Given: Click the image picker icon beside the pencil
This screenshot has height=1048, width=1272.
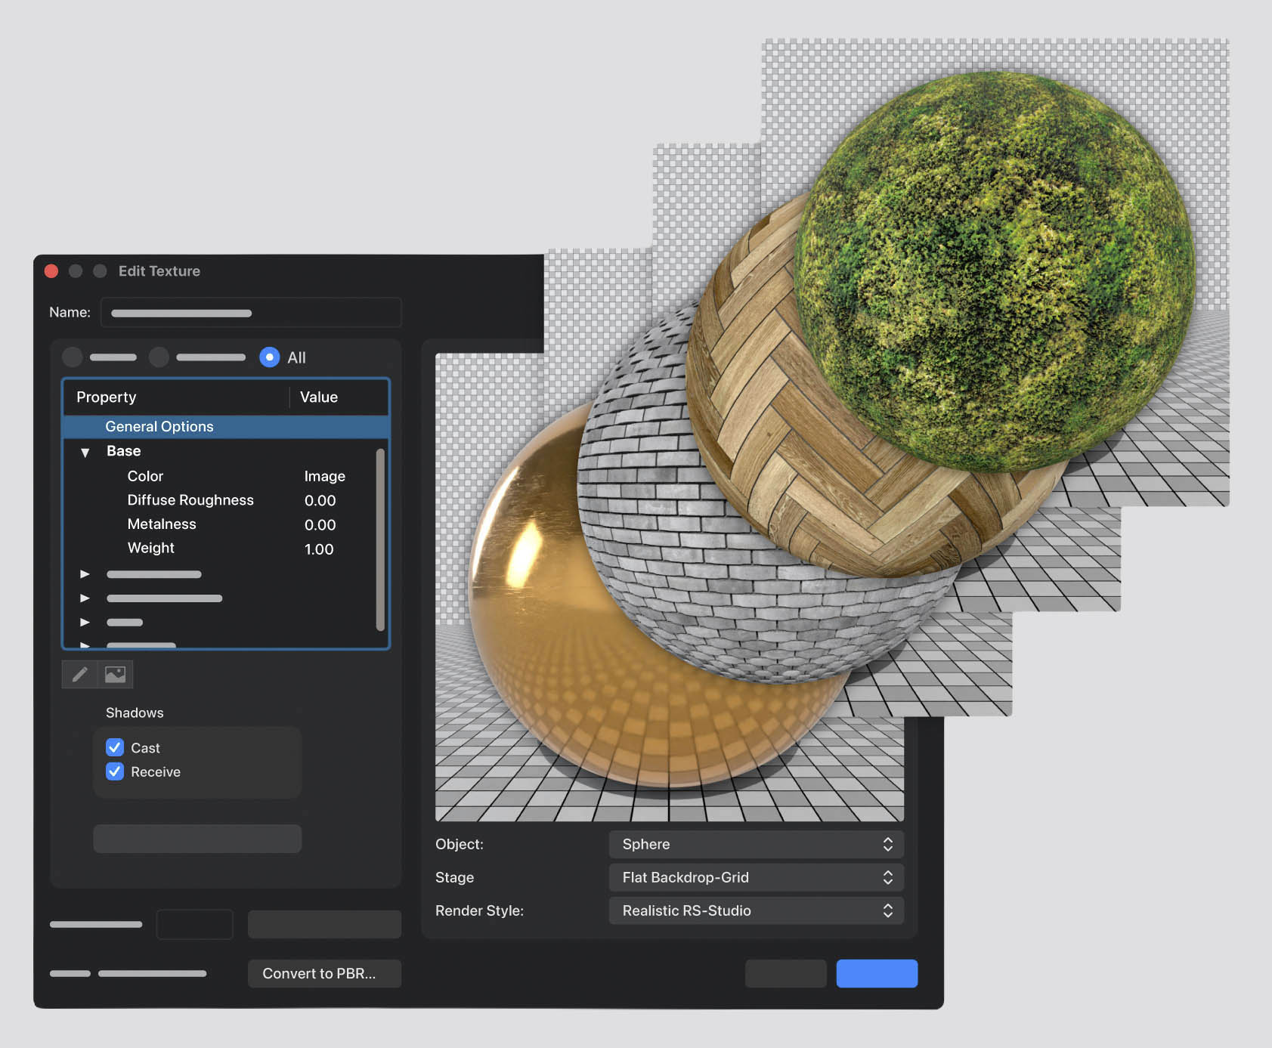Looking at the screenshot, I should [x=116, y=674].
